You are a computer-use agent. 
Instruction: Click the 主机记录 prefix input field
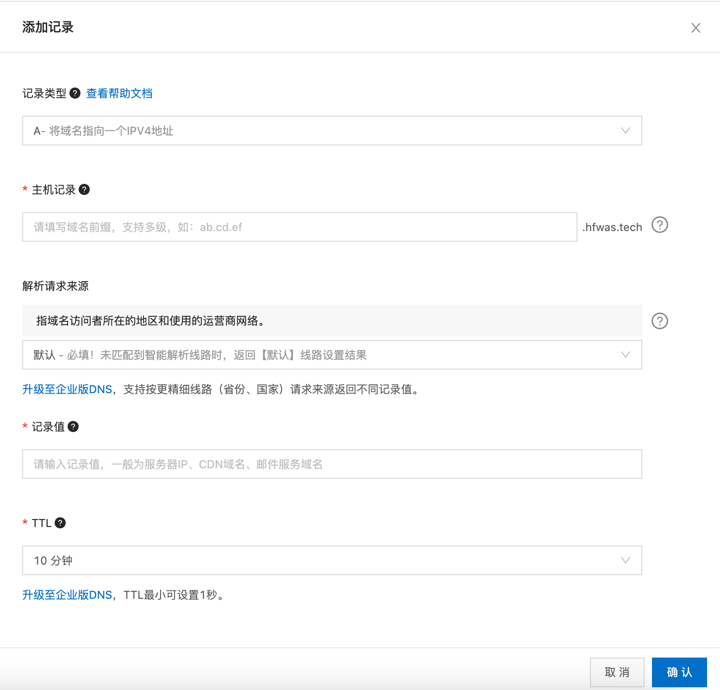click(x=299, y=227)
